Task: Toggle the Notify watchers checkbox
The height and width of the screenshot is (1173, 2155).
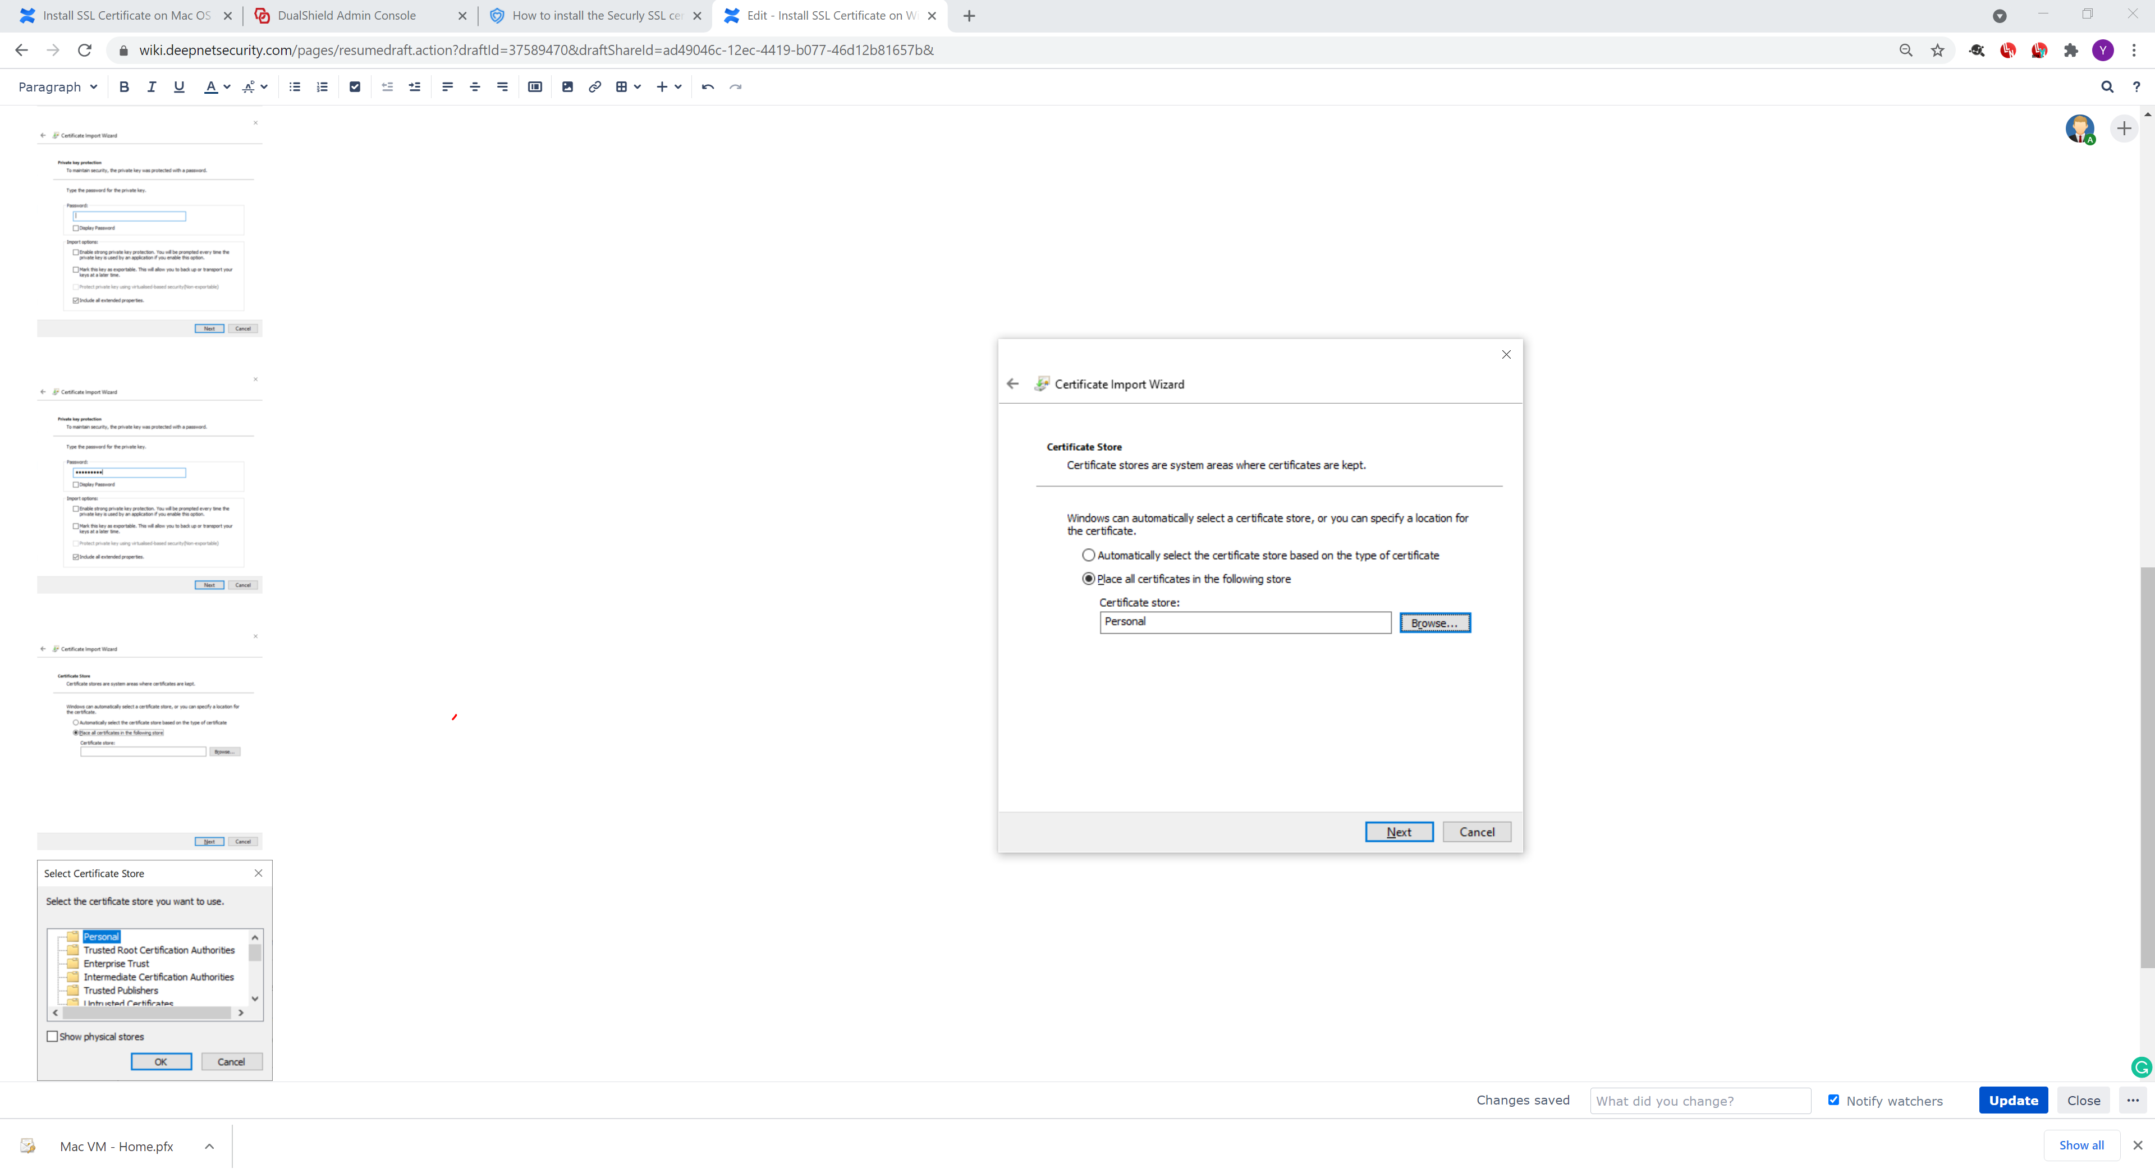Action: 1833,1099
